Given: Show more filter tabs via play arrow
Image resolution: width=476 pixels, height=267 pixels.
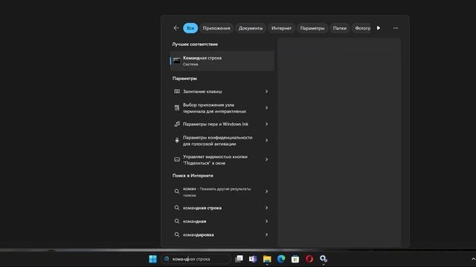Looking at the screenshot, I should [x=379, y=28].
